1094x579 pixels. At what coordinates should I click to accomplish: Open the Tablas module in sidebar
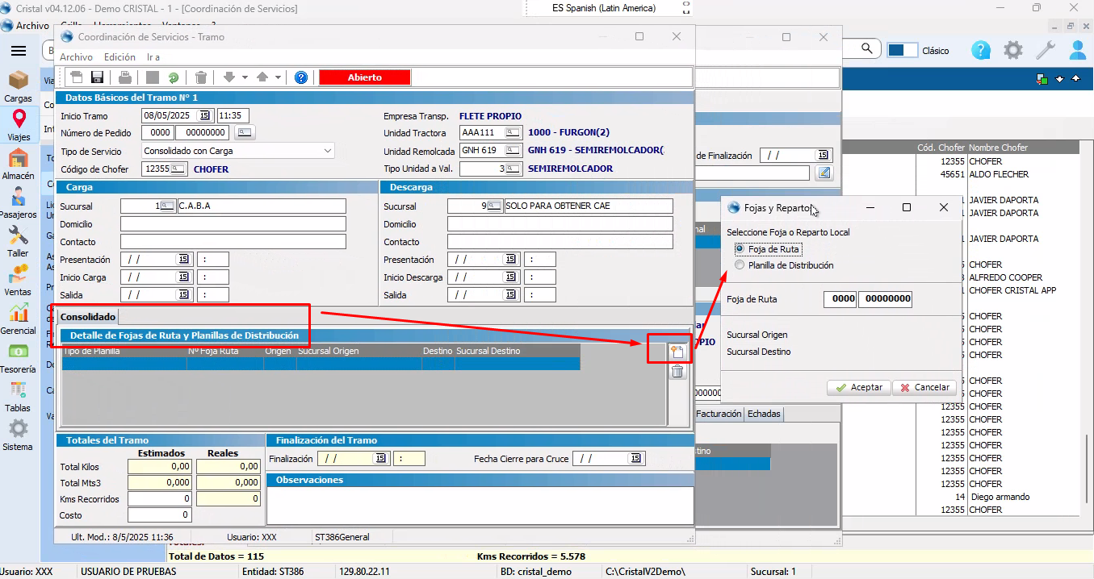(x=18, y=397)
